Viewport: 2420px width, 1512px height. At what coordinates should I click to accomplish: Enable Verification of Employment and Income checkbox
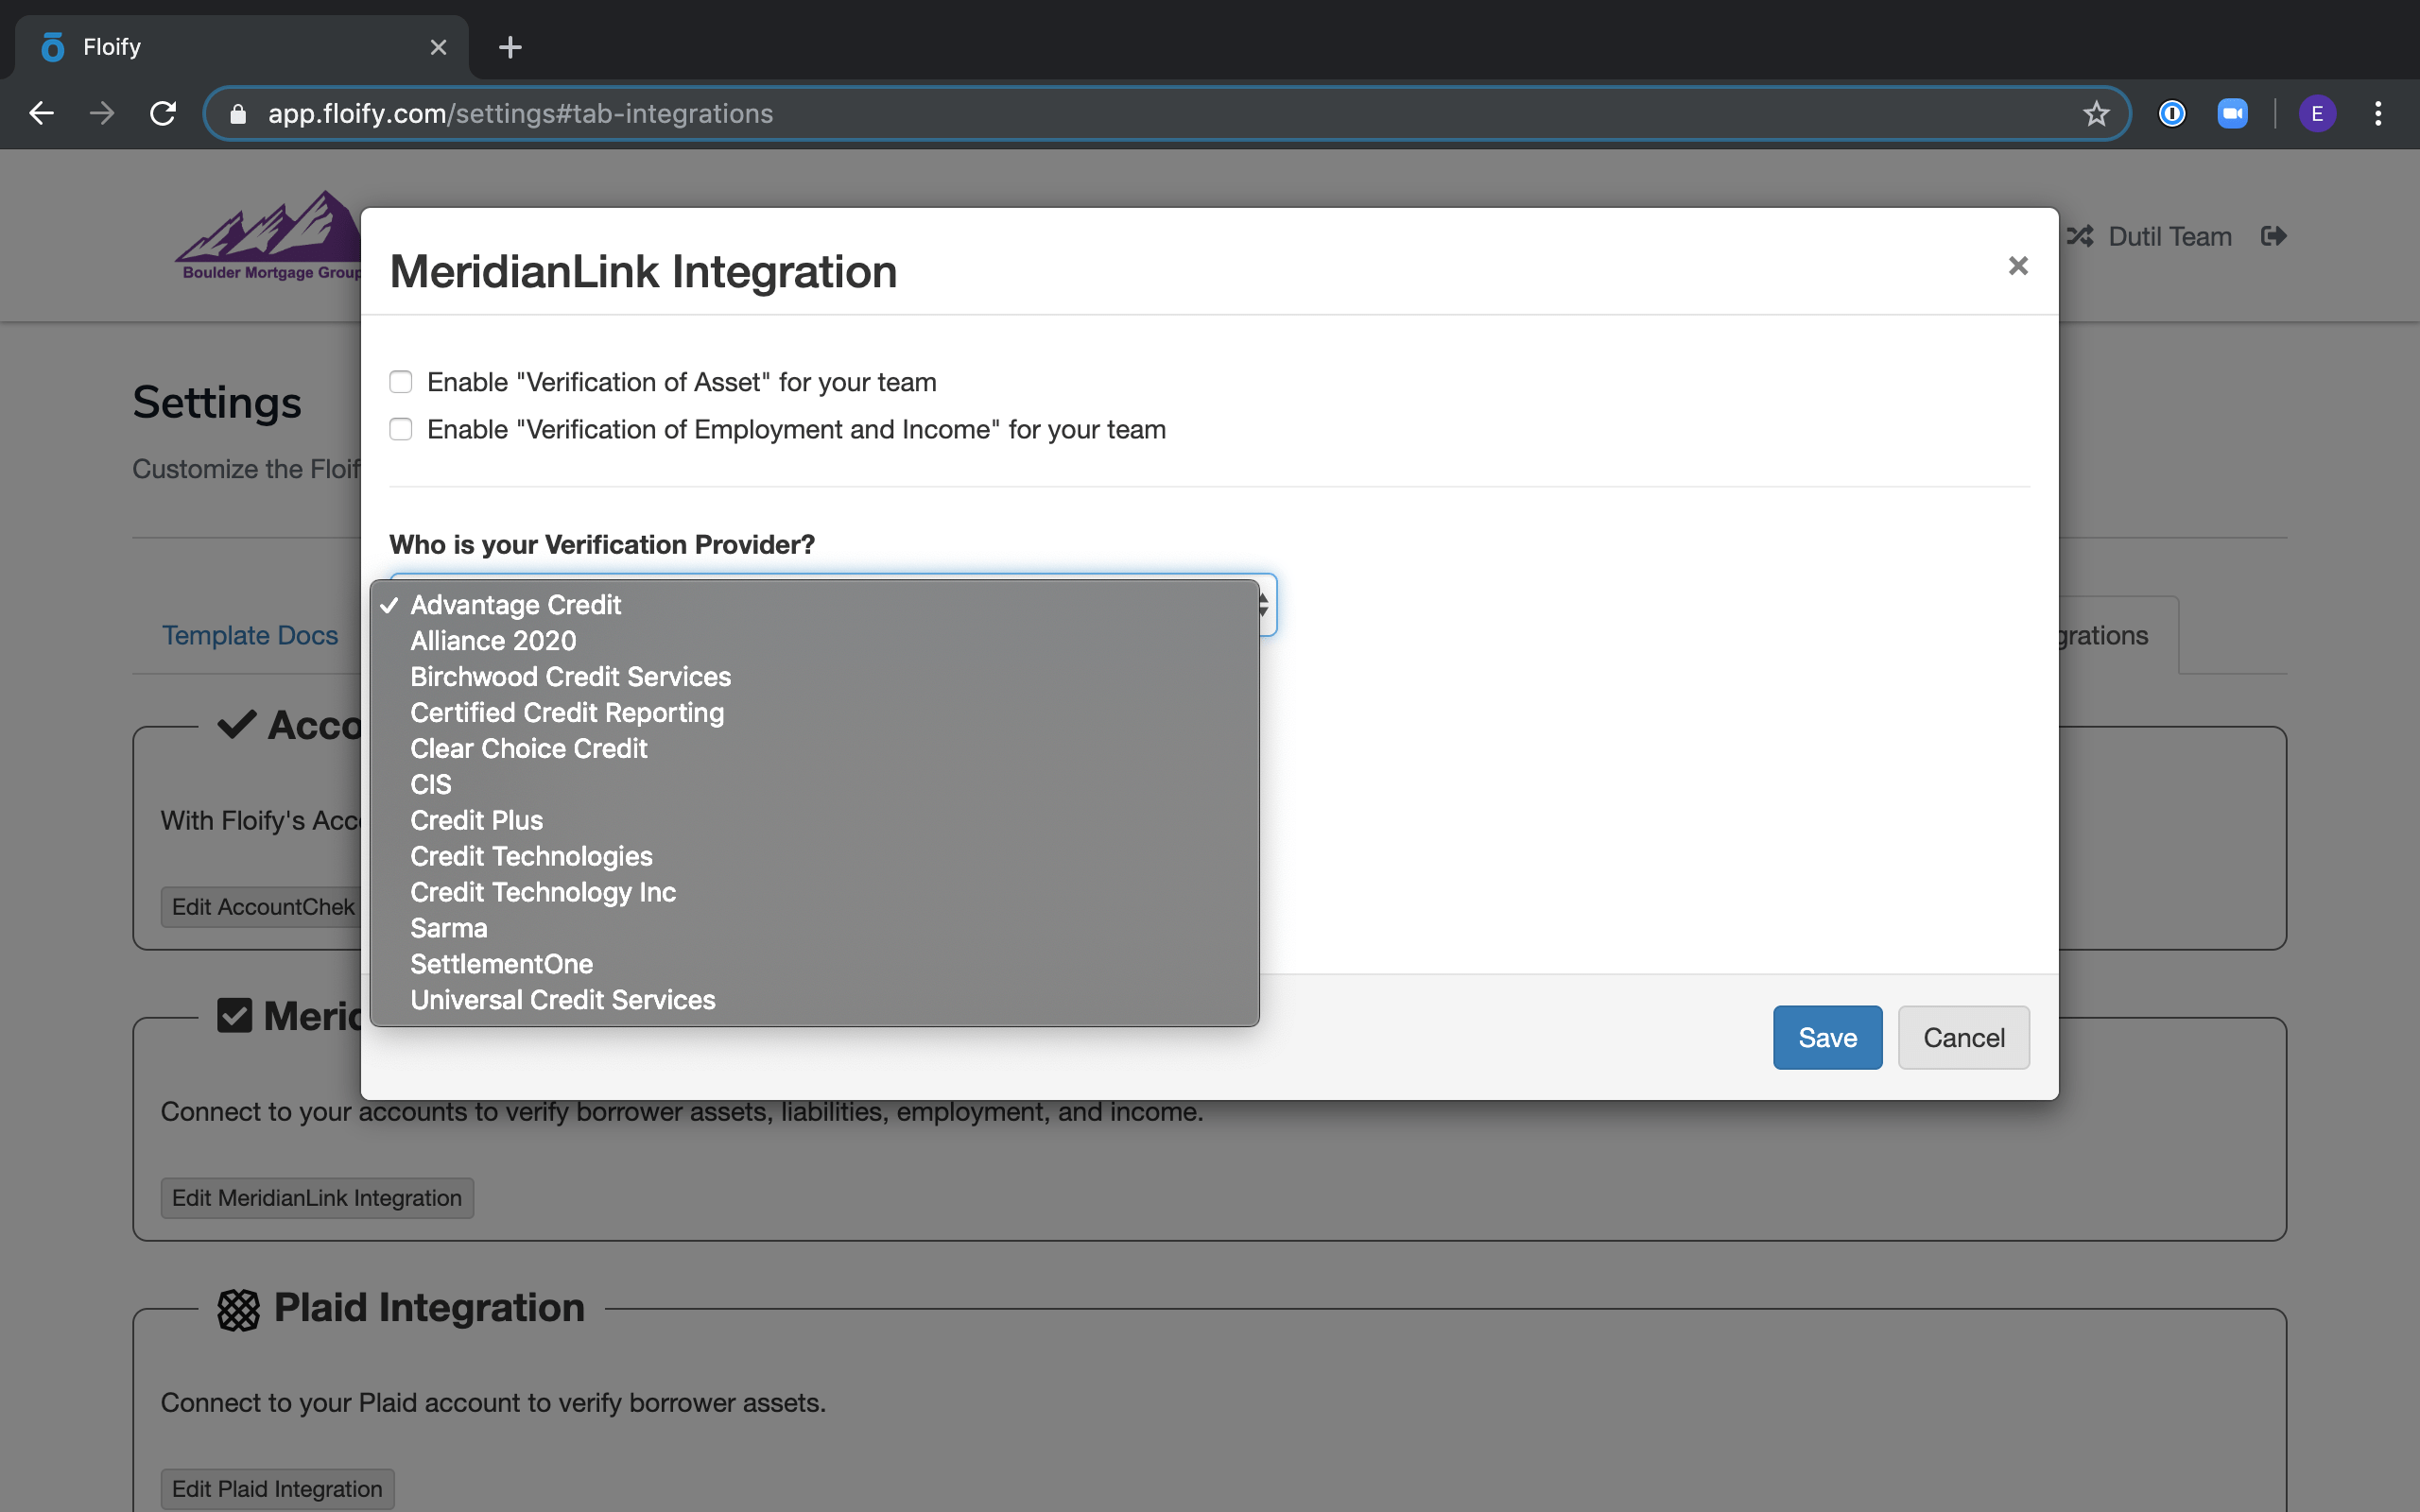pyautogui.click(x=401, y=429)
